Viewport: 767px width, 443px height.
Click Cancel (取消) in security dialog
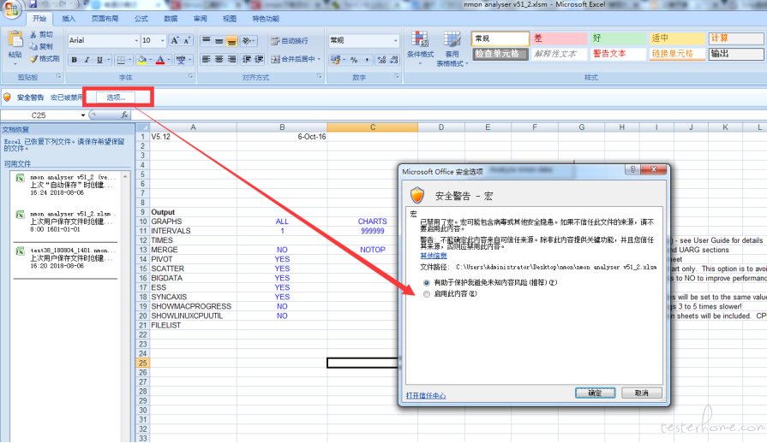pos(642,393)
